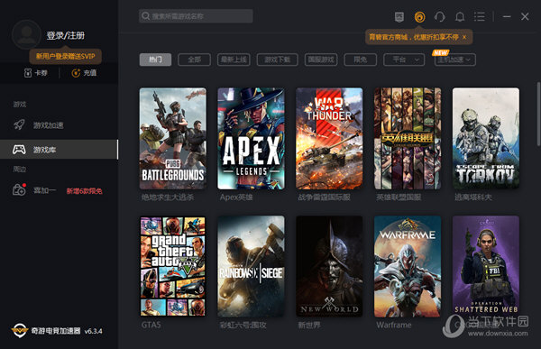Click 登录/注册 login link
This screenshot has width=541, height=349.
point(66,35)
